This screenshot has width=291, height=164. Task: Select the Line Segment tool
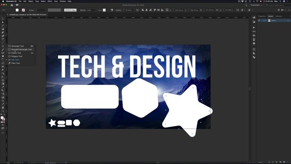coord(3,42)
